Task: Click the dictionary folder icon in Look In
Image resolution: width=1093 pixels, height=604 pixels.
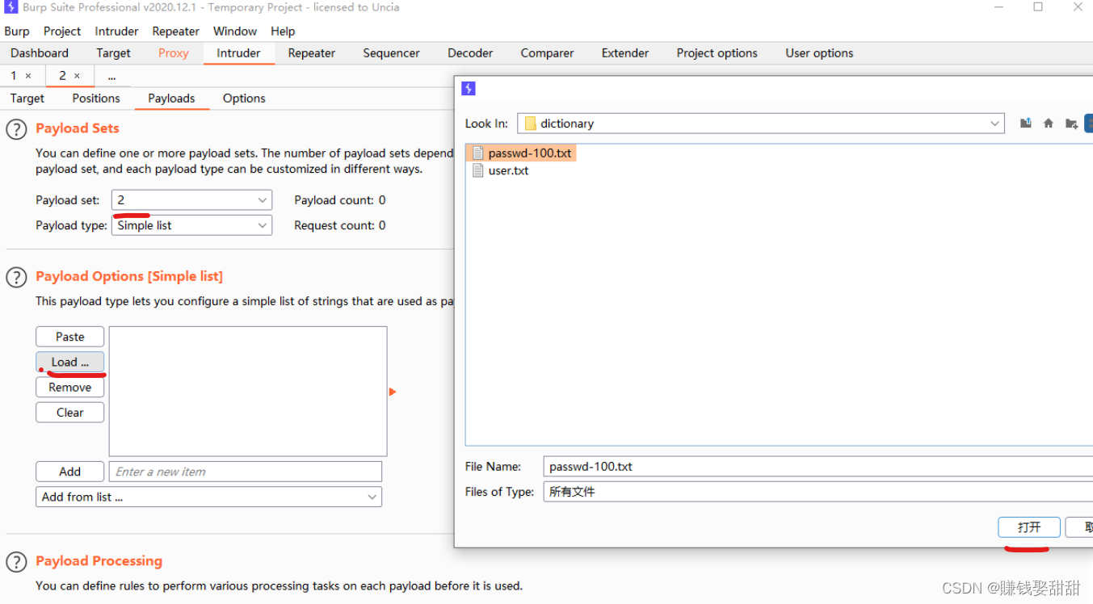Action: click(530, 124)
